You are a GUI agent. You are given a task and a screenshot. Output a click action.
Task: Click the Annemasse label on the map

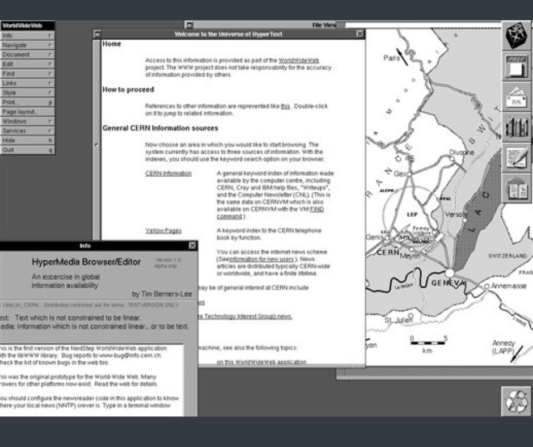coord(509,286)
